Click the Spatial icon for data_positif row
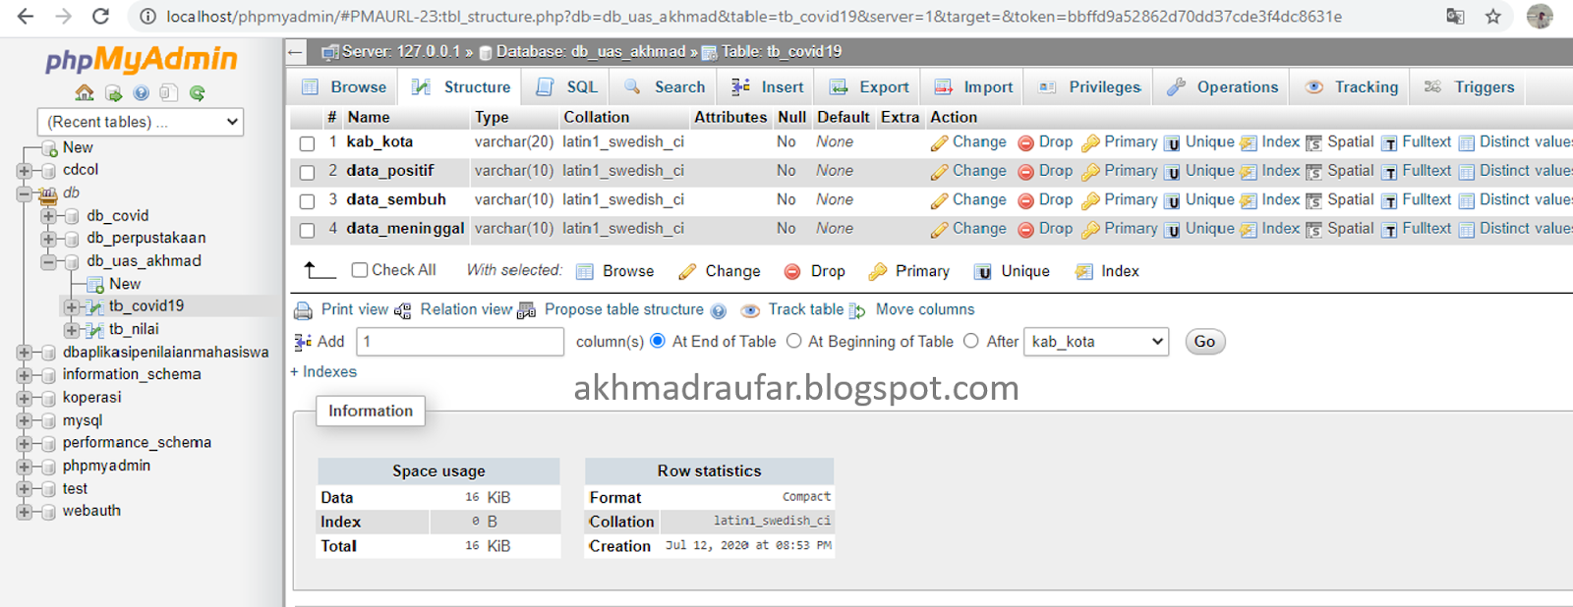Viewport: 1573px width, 607px height. click(1313, 172)
